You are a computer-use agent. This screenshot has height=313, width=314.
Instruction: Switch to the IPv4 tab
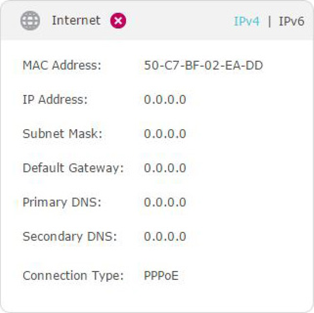[x=247, y=21]
